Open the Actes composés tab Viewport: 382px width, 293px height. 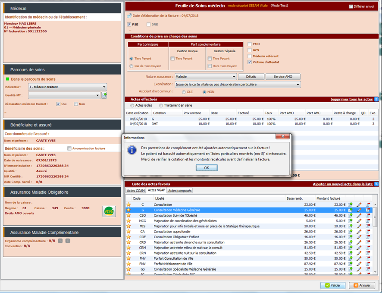point(180,190)
